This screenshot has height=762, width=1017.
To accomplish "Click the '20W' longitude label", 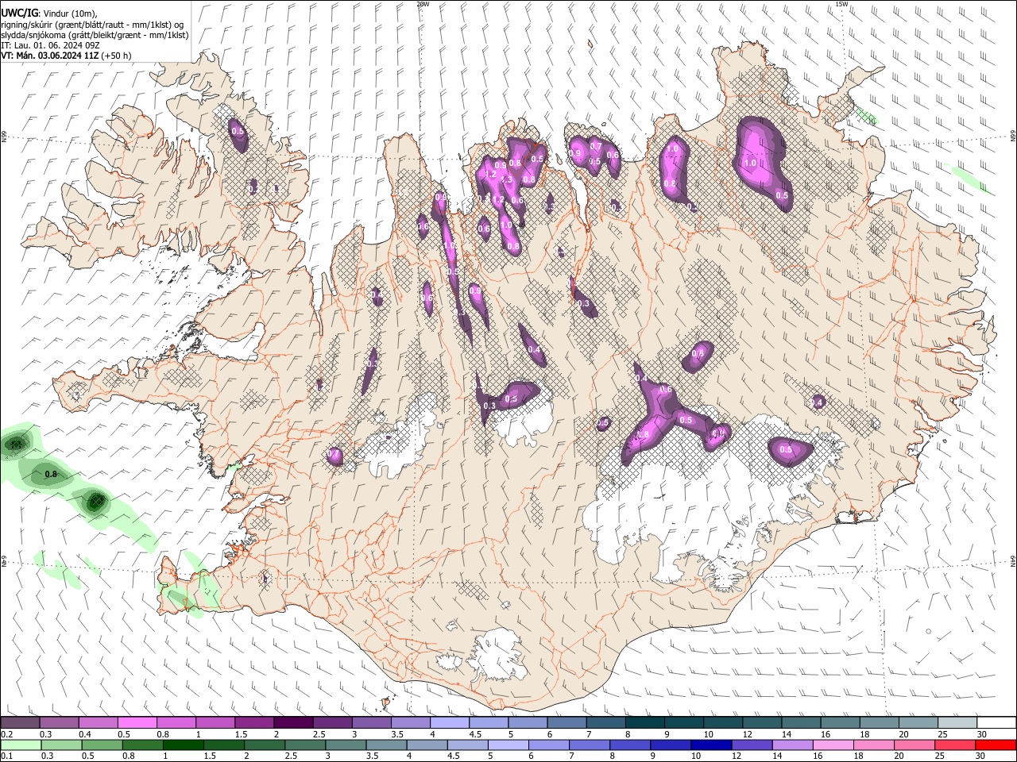I will (x=423, y=4).
